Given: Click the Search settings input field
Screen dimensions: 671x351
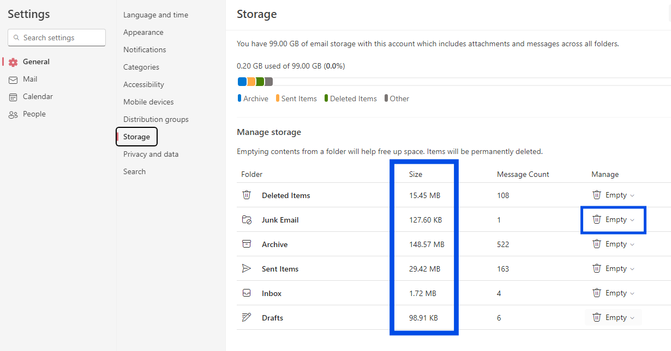Looking at the screenshot, I should [x=61, y=38].
